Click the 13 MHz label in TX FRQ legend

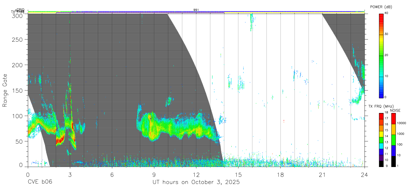click(386, 142)
